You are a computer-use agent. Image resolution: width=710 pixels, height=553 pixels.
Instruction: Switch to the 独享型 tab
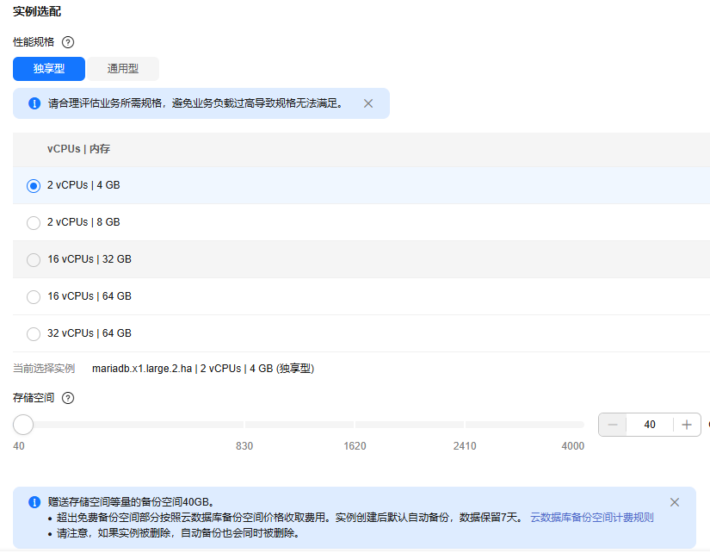pos(49,69)
